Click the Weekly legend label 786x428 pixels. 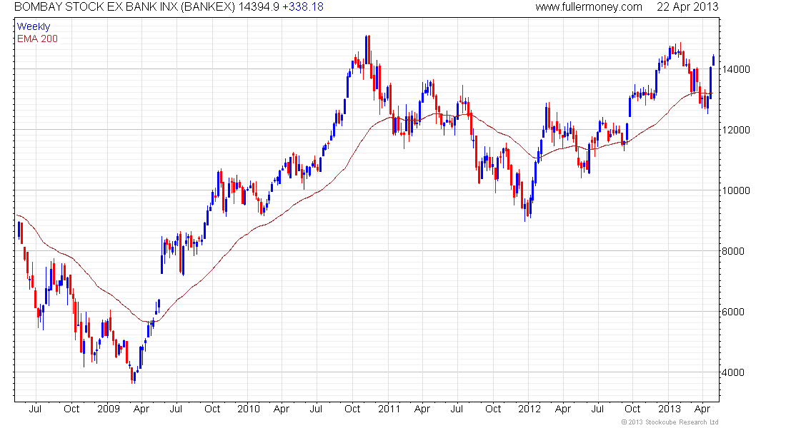pyautogui.click(x=34, y=26)
